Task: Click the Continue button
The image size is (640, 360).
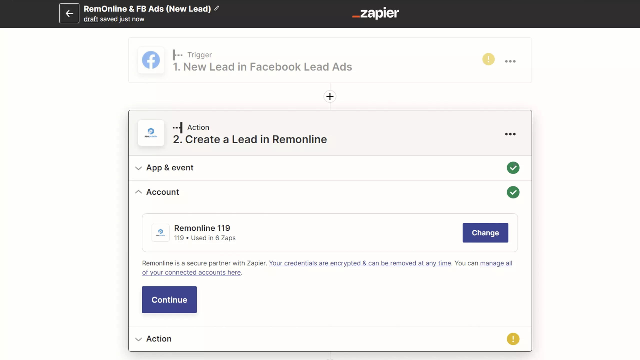Action: [169, 300]
